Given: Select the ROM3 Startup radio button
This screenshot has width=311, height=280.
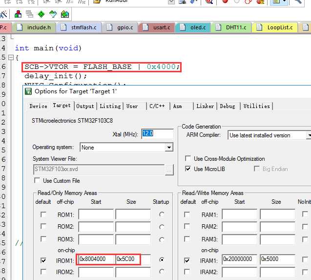Looking at the screenshot, I should (x=162, y=239).
